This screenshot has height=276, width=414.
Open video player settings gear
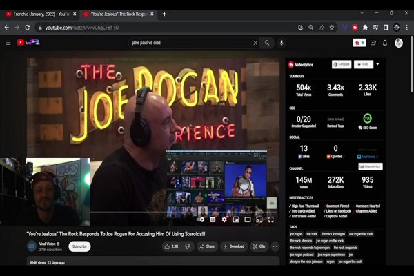224,219
